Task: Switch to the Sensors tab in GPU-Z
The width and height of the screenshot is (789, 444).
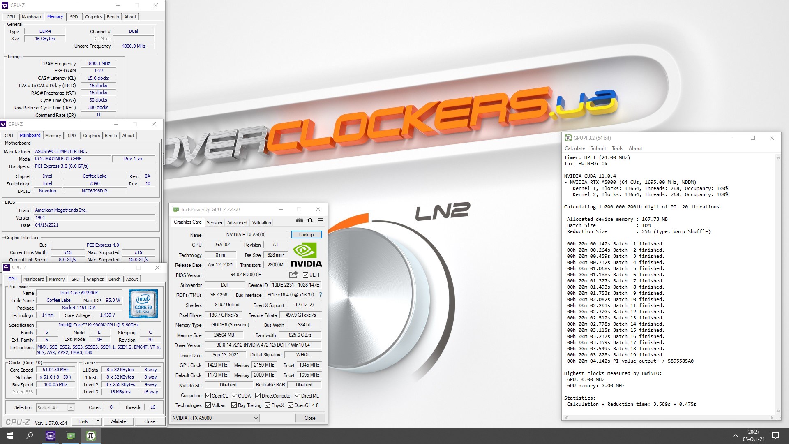Action: pyautogui.click(x=214, y=223)
